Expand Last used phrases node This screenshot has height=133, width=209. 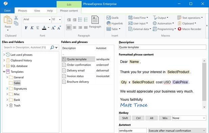click(x=4, y=55)
